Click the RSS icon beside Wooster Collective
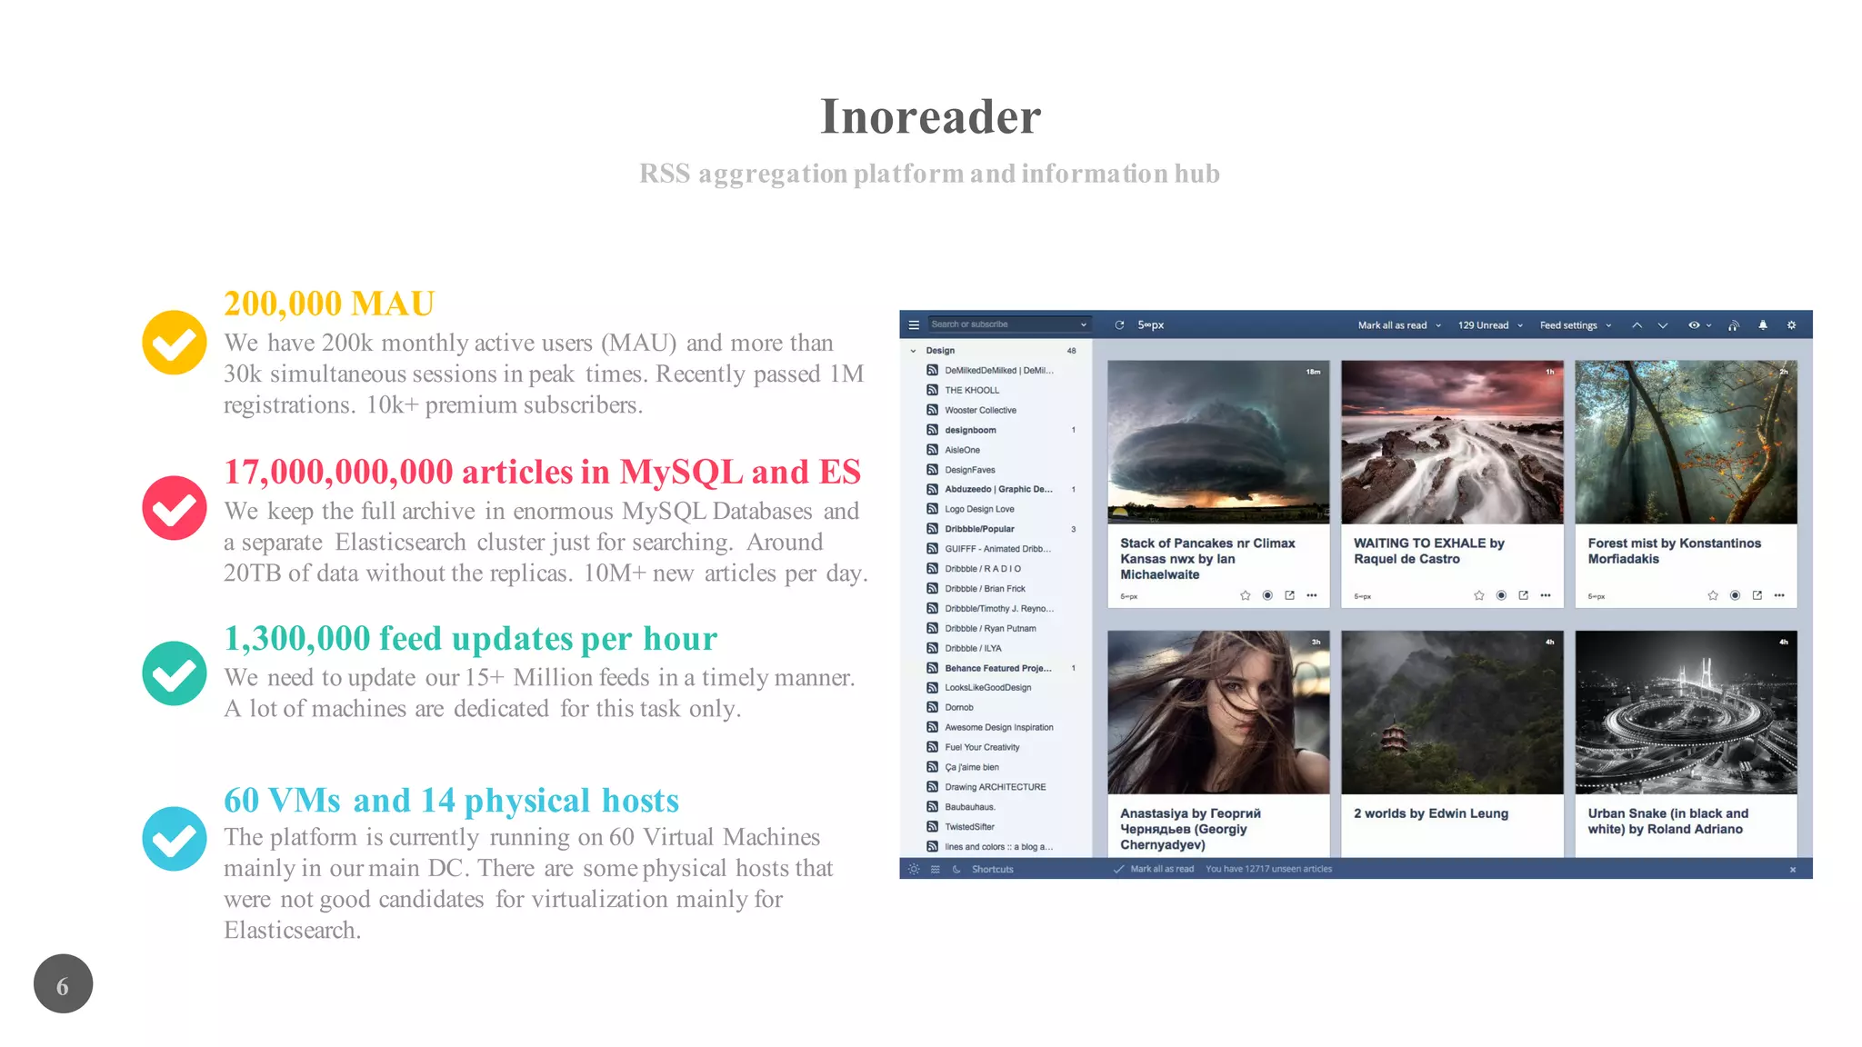Viewport: 1862px width, 1047px height. [x=932, y=410]
